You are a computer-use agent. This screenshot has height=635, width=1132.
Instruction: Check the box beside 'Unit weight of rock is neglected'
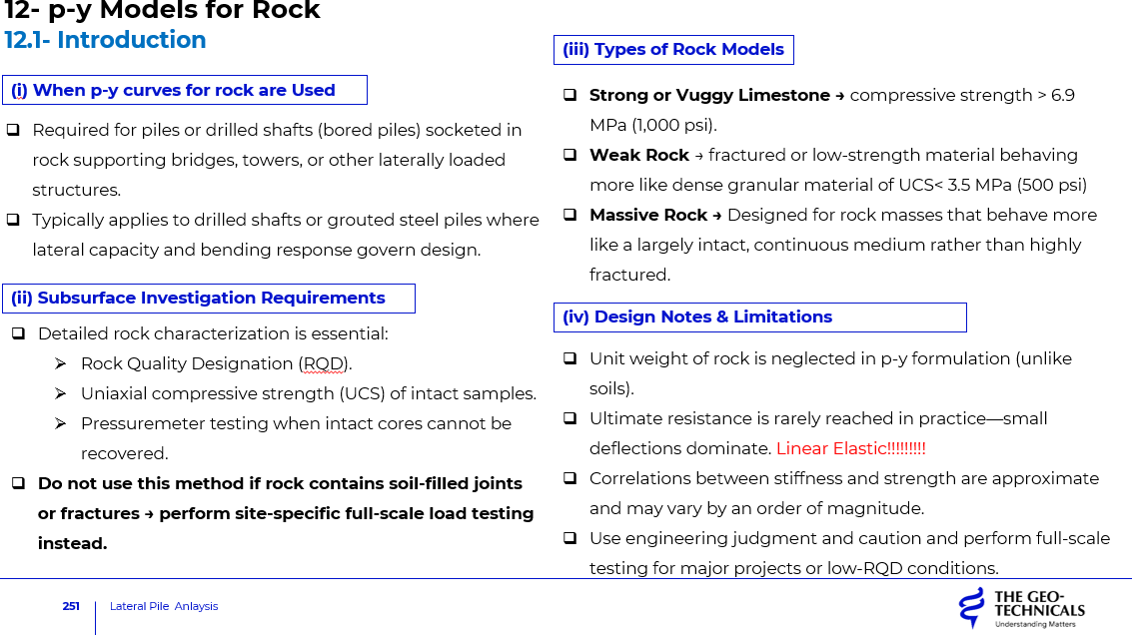[x=568, y=358]
